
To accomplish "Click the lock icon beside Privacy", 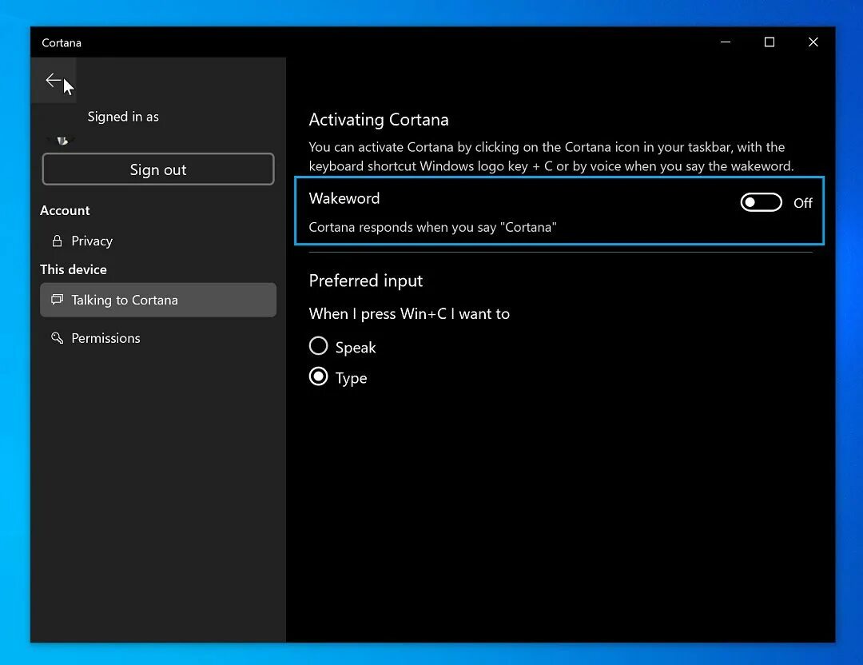I will click(x=57, y=241).
